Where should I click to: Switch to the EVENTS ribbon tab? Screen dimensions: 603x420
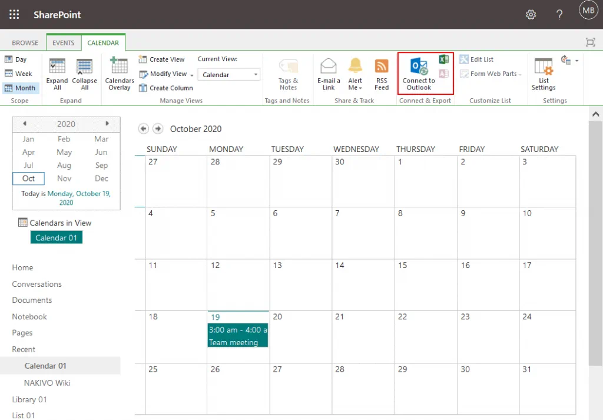(63, 43)
